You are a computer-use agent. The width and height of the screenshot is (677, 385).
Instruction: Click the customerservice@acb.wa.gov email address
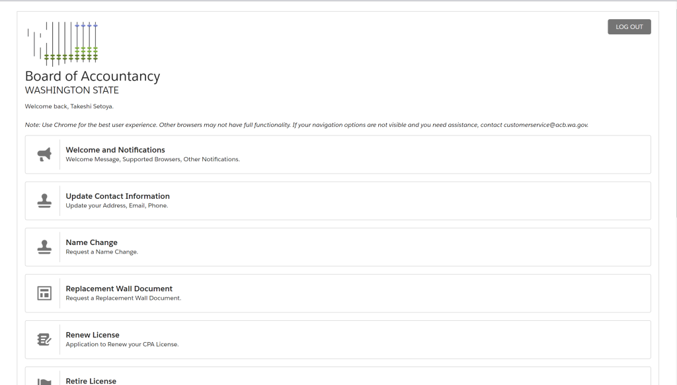tap(545, 125)
